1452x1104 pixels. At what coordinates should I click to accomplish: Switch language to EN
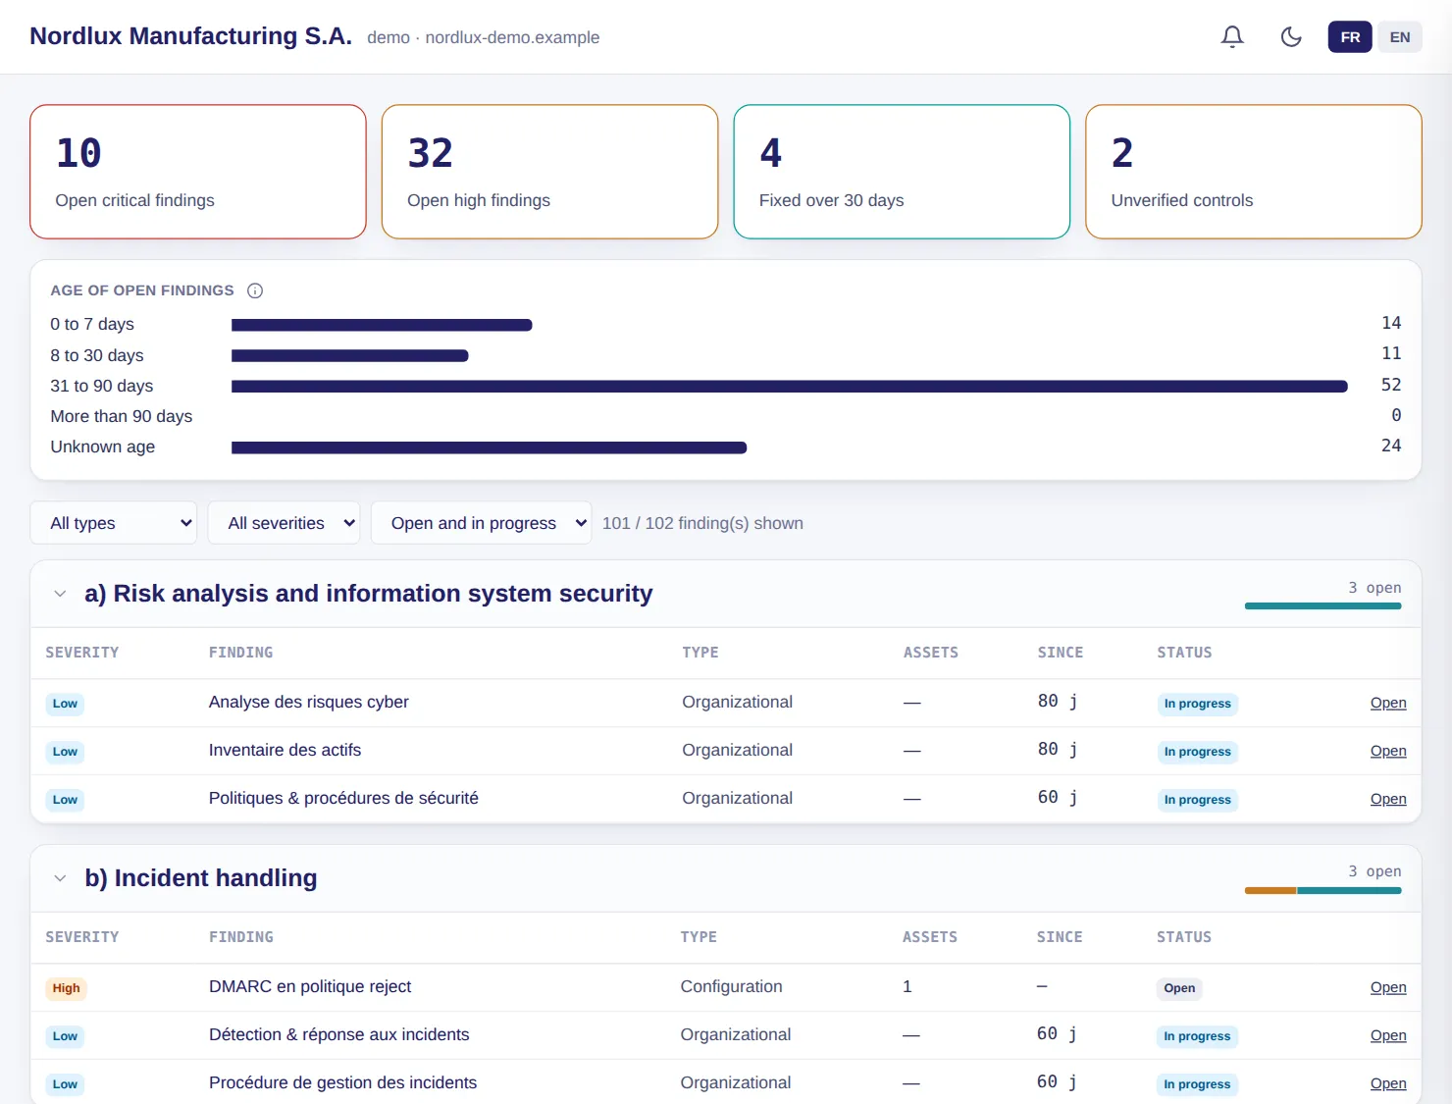1400,37
